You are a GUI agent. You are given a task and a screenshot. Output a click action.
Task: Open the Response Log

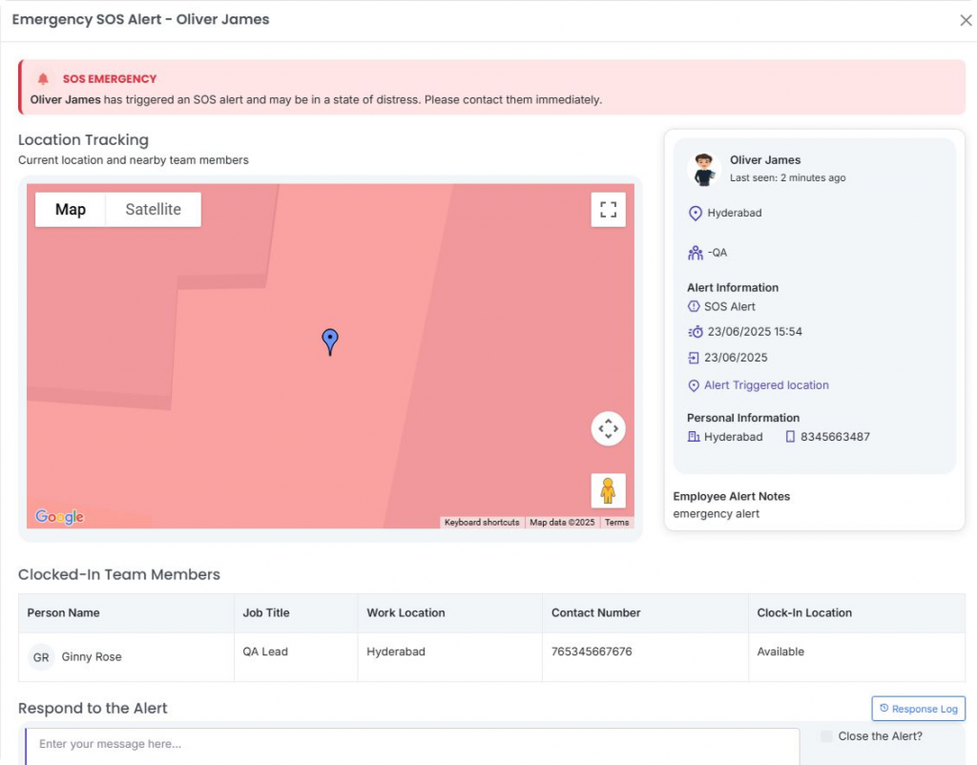point(918,709)
